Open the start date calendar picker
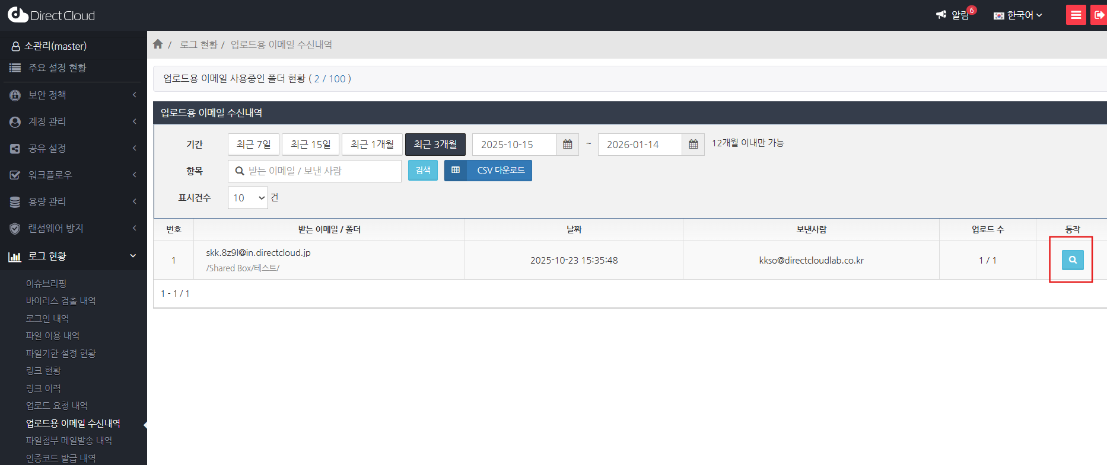Viewport: 1107px width, 465px height. [x=567, y=145]
